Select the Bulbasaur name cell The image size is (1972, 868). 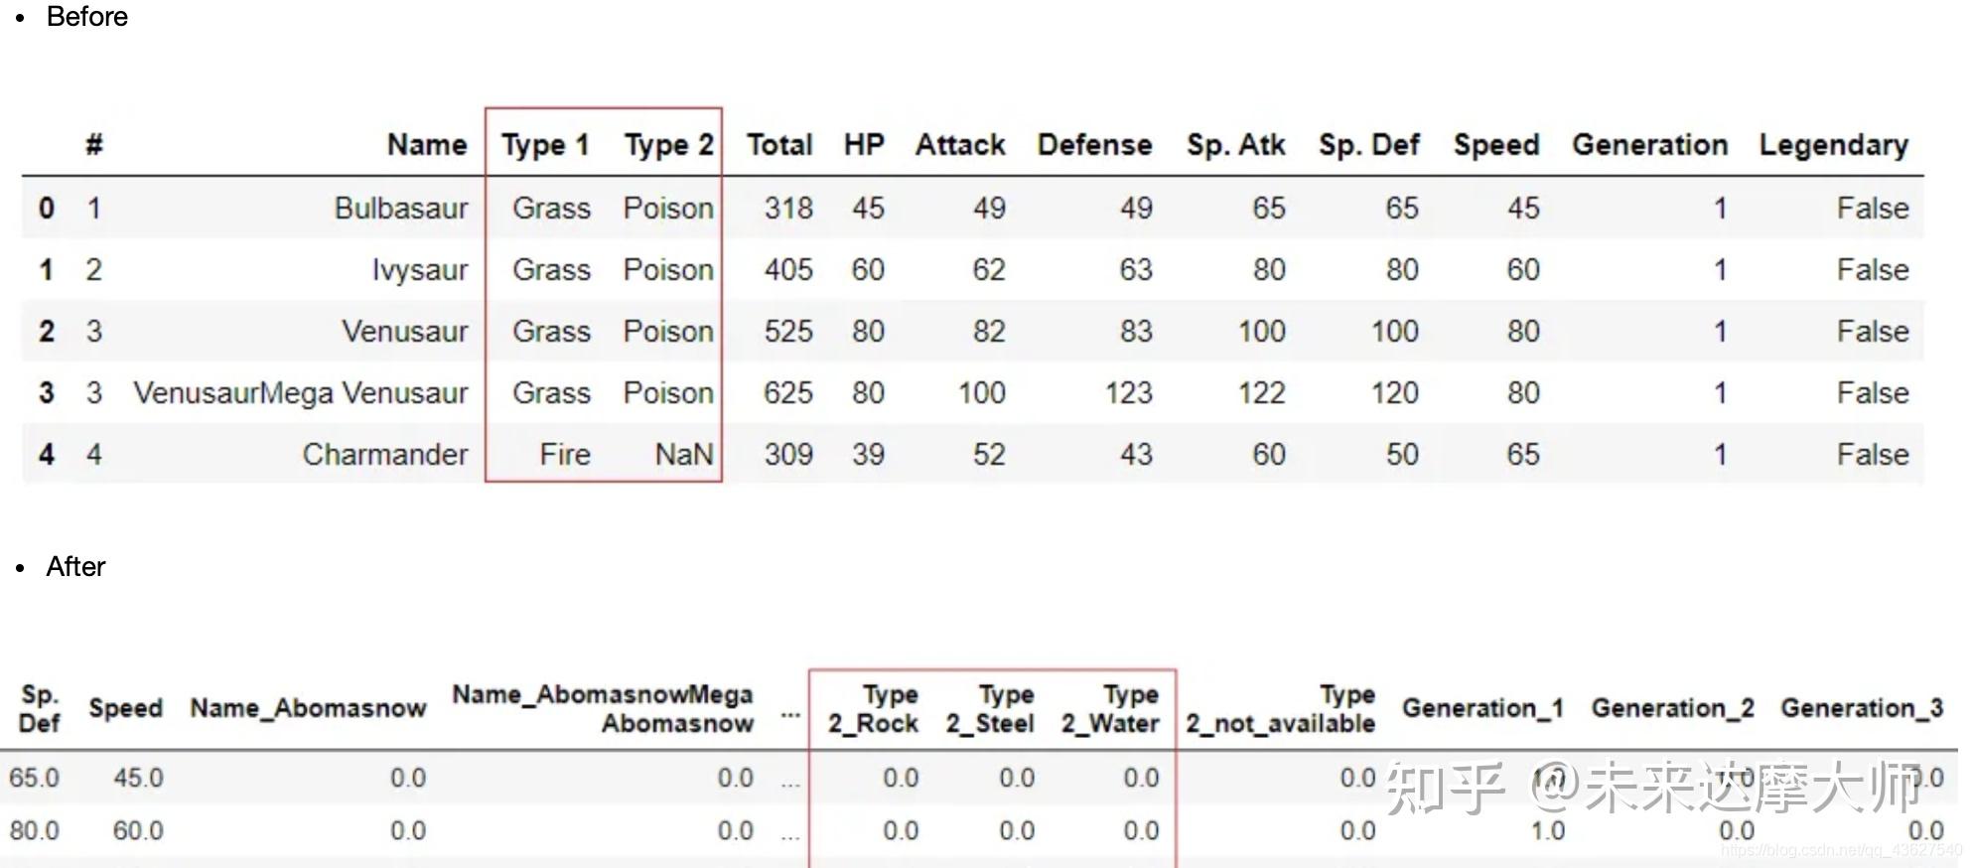pos(400,209)
